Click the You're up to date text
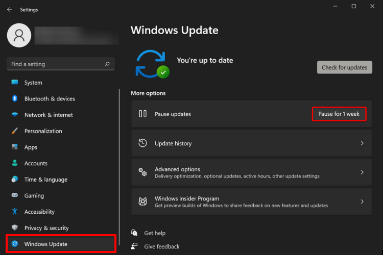 point(205,60)
